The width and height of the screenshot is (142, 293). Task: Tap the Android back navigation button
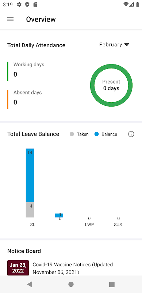tap(30, 284)
